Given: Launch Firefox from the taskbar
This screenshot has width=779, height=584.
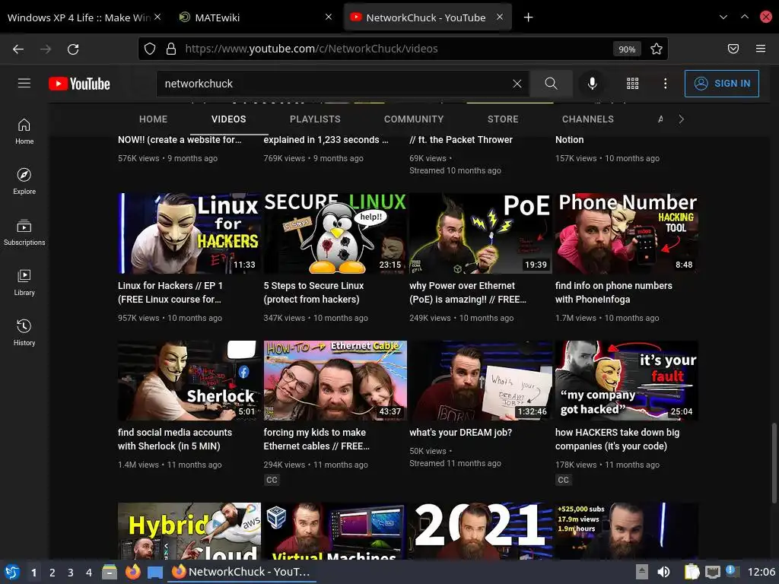Looking at the screenshot, I should (132, 572).
